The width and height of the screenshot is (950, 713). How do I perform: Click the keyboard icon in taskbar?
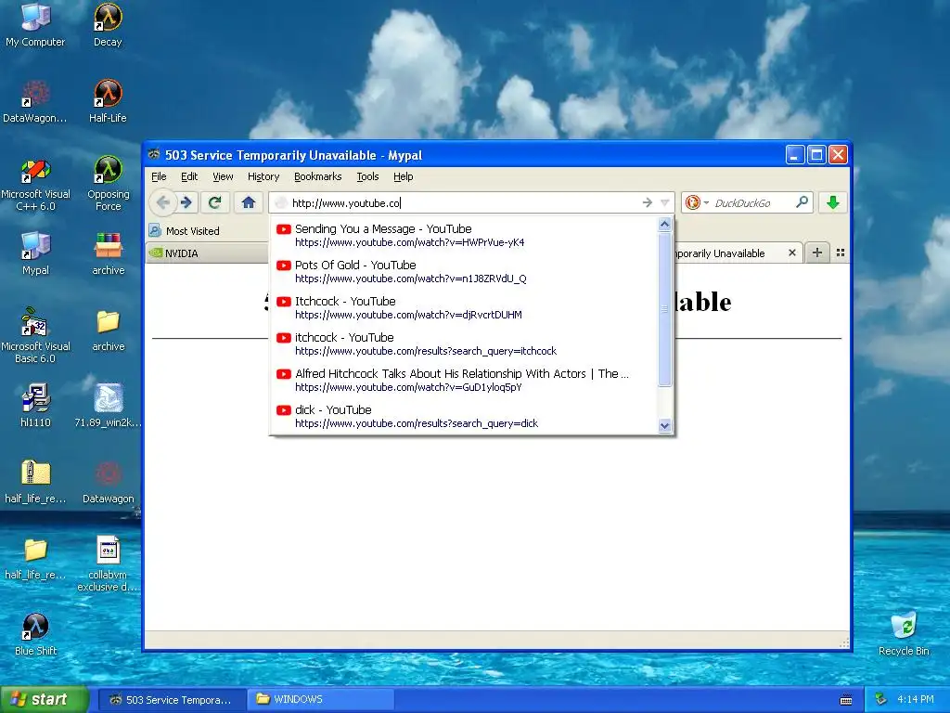[846, 700]
